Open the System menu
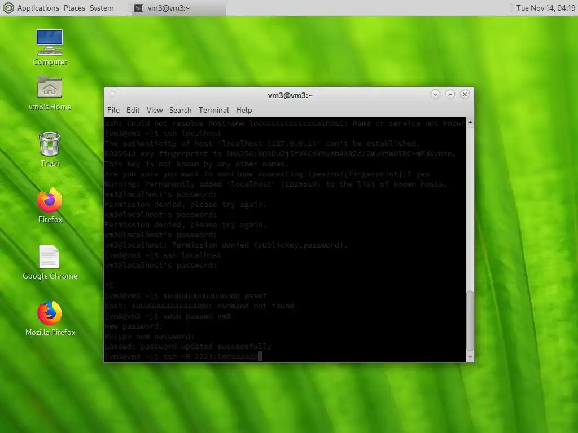The height and width of the screenshot is (433, 578). 102,8
